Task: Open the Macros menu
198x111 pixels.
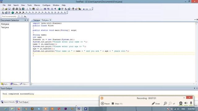Action: 37,5
